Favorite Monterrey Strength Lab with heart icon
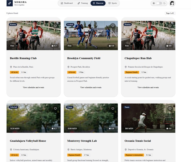This screenshot has width=191, height=162. click(113, 109)
